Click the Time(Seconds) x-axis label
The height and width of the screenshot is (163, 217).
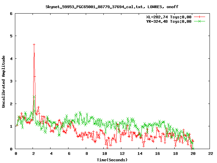click(112, 160)
